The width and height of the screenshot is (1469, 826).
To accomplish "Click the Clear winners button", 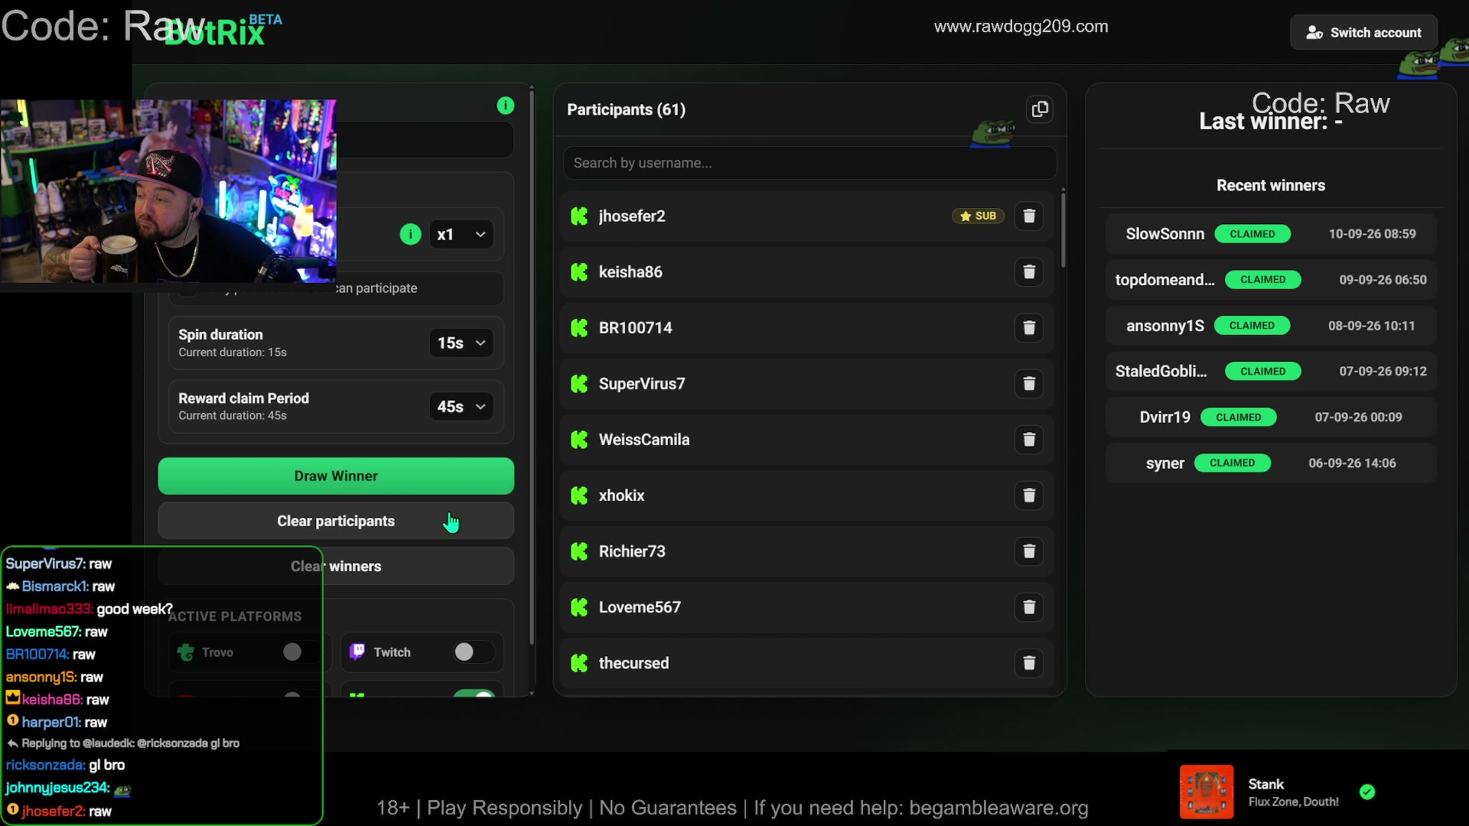I will (336, 566).
